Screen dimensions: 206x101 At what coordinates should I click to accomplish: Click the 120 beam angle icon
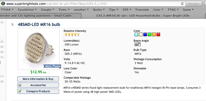[137, 44]
